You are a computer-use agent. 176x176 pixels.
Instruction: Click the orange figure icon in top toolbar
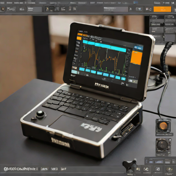pyautogui.click(x=47, y=9)
